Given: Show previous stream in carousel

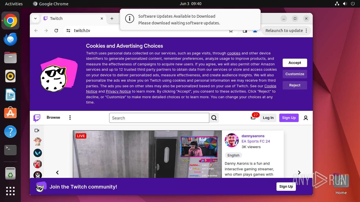Looking at the screenshot, I should pos(57,173).
